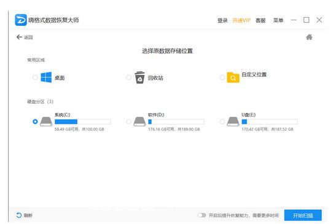Click the 刷新 refresh label
The height and width of the screenshot is (224, 333).
point(28,215)
